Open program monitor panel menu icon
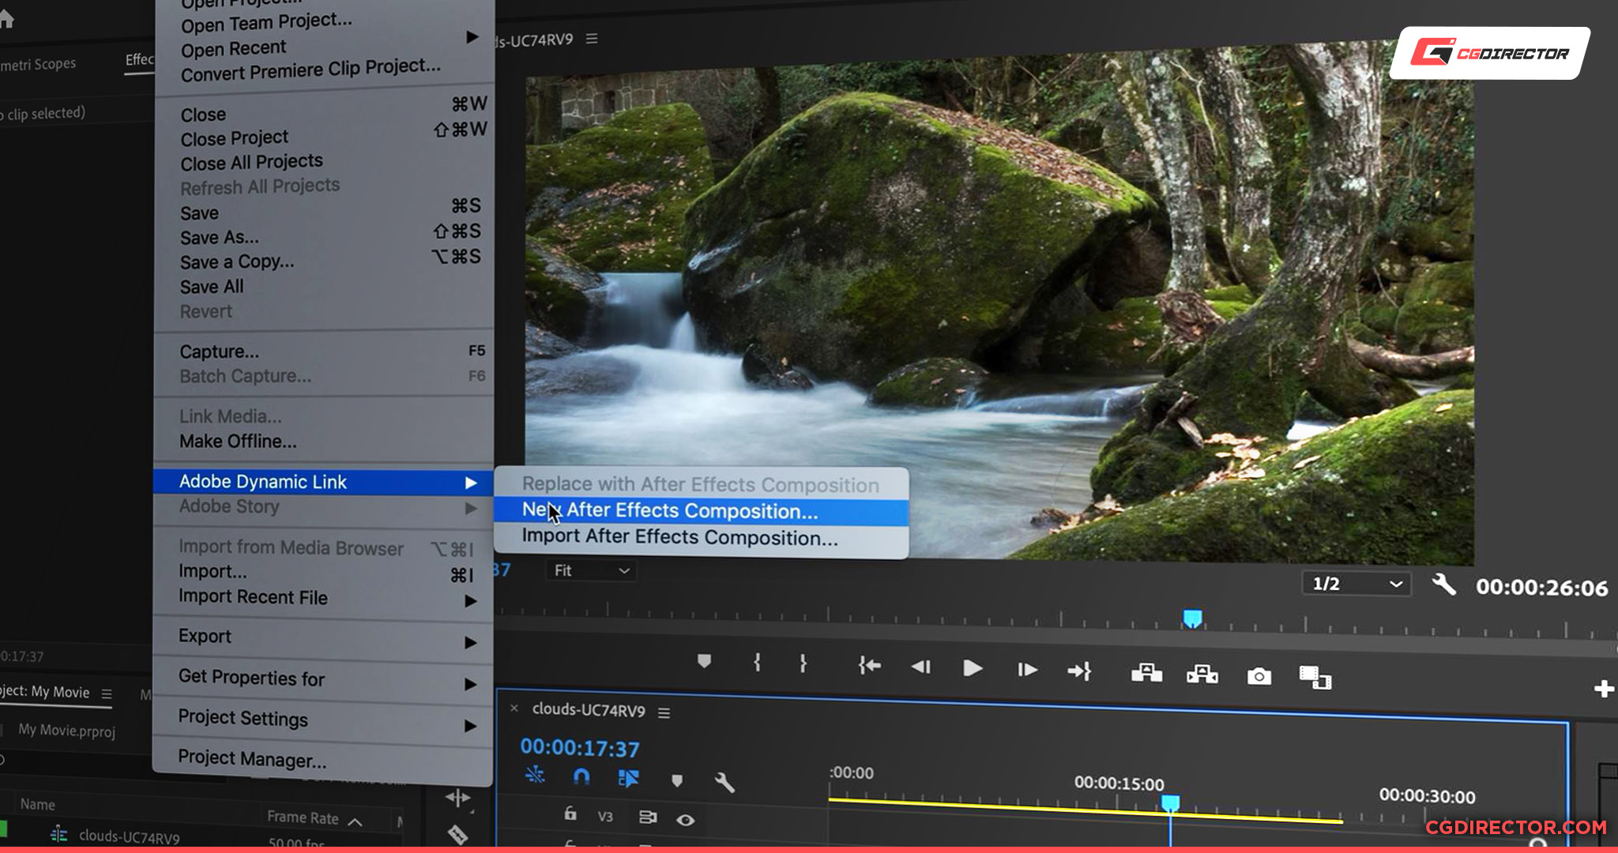The height and width of the screenshot is (853, 1618). (x=592, y=39)
